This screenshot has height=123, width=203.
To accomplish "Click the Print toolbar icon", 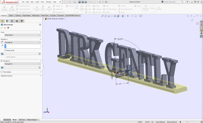I will point(86,2).
